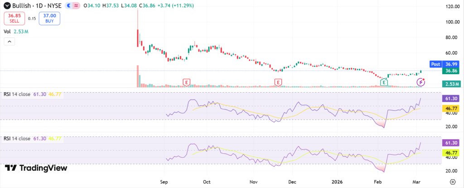Open the September red earnings marker
Screen dimensions: 464x188
pos(186,82)
